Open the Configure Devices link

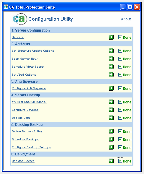25,110
